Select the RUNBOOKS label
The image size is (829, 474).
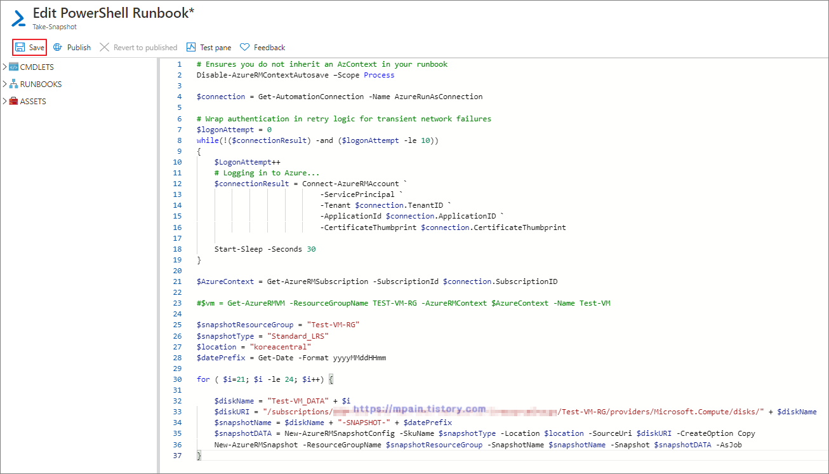pos(41,84)
